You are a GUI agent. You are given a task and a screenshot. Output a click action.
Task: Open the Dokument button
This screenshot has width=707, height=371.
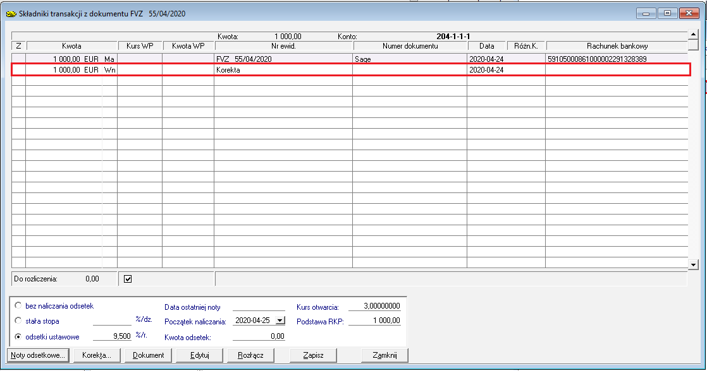point(149,355)
